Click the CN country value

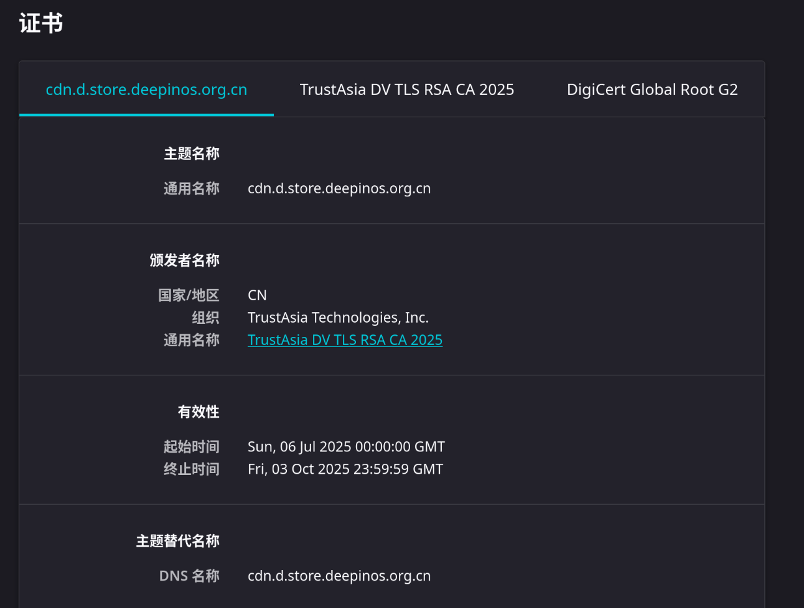coord(257,295)
